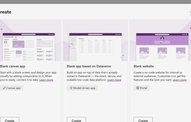
Task: Create a Blank app based on Dataverse
Action: pyautogui.click(x=76, y=119)
